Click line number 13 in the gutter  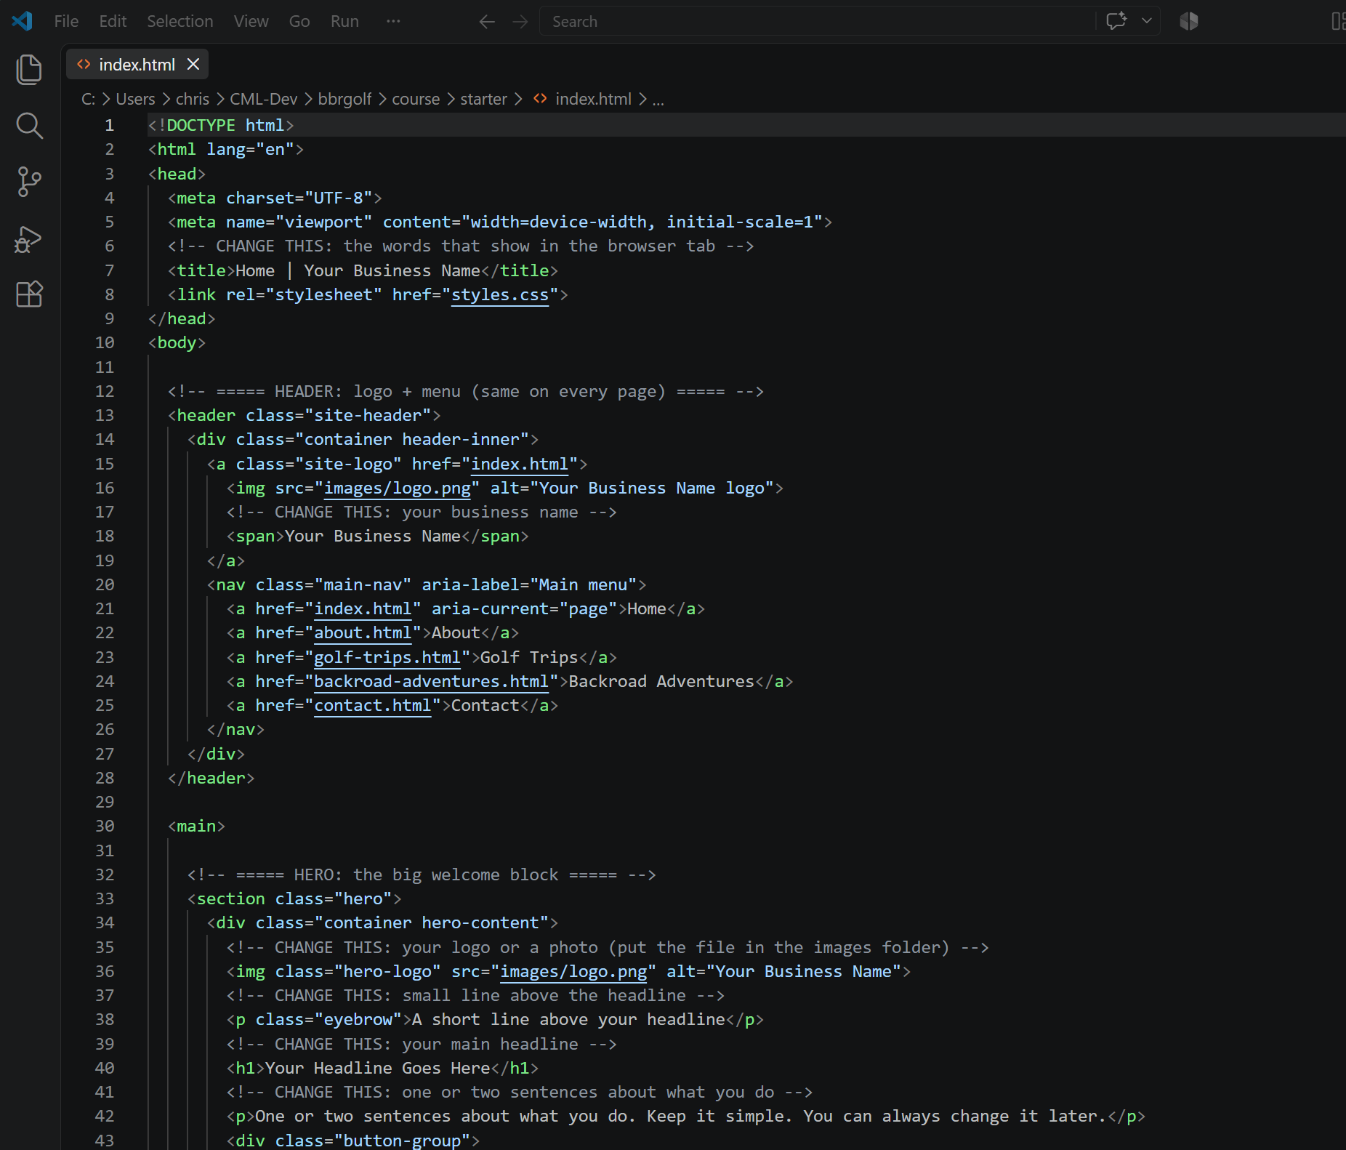[x=105, y=415]
